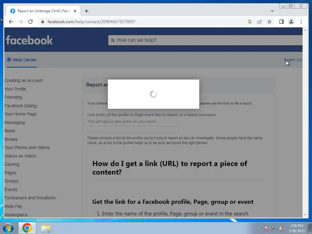Show hidden tray icons arrow
This screenshot has height=234, width=312.
[x=259, y=228]
